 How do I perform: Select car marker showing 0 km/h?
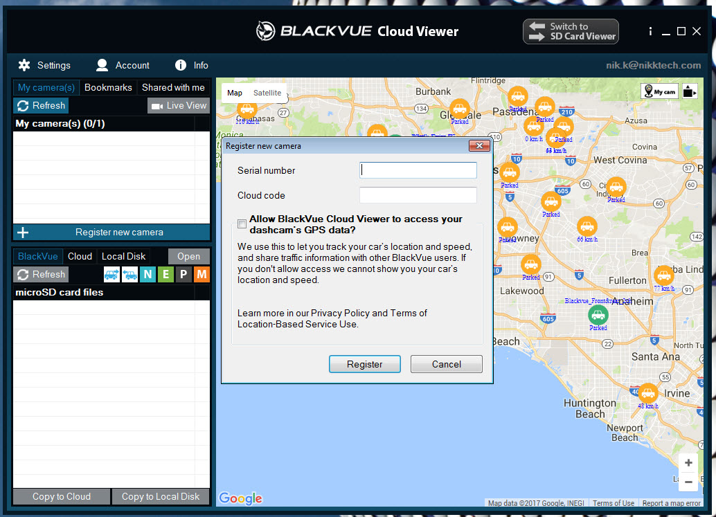pos(533,126)
